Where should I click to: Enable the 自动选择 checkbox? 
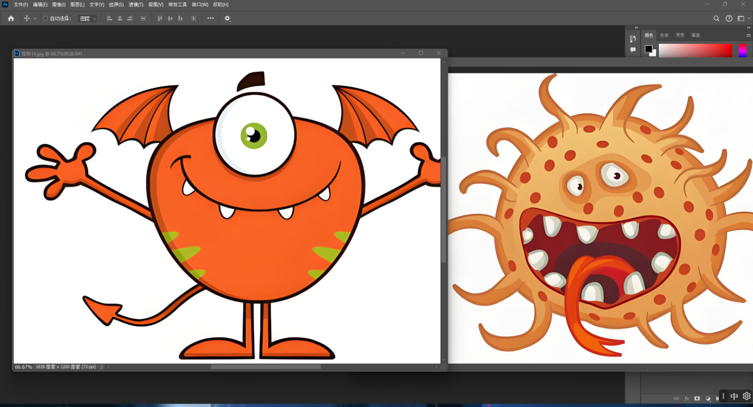pyautogui.click(x=45, y=18)
